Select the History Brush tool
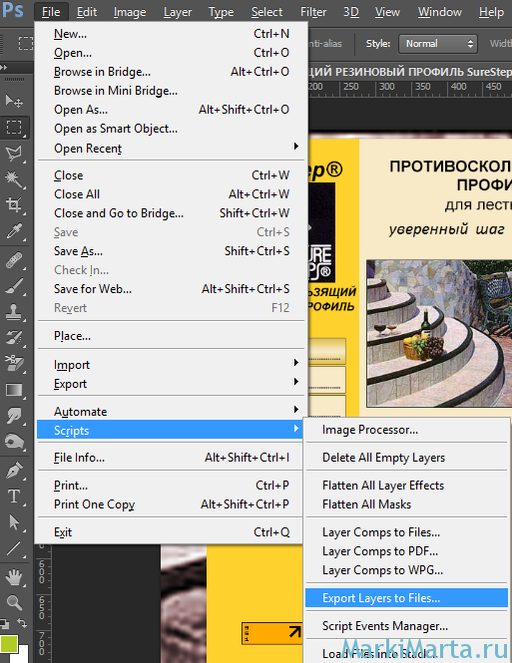Viewport: 512px width, 663px height. (14, 338)
